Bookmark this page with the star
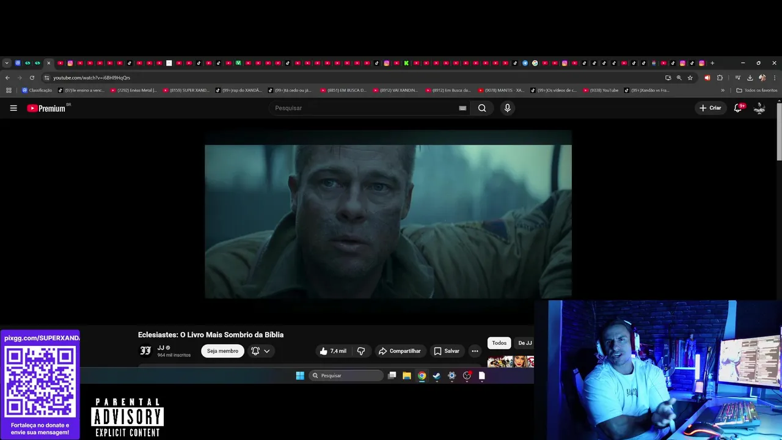Image resolution: width=782 pixels, height=440 pixels. [x=690, y=78]
